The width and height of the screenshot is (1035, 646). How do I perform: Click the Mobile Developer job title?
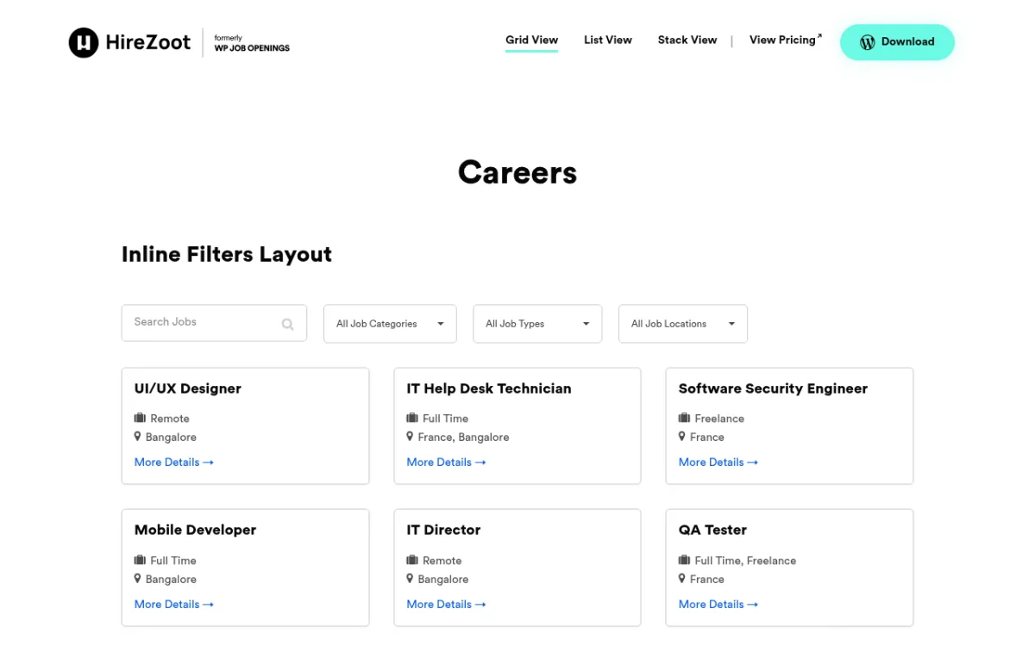point(195,530)
